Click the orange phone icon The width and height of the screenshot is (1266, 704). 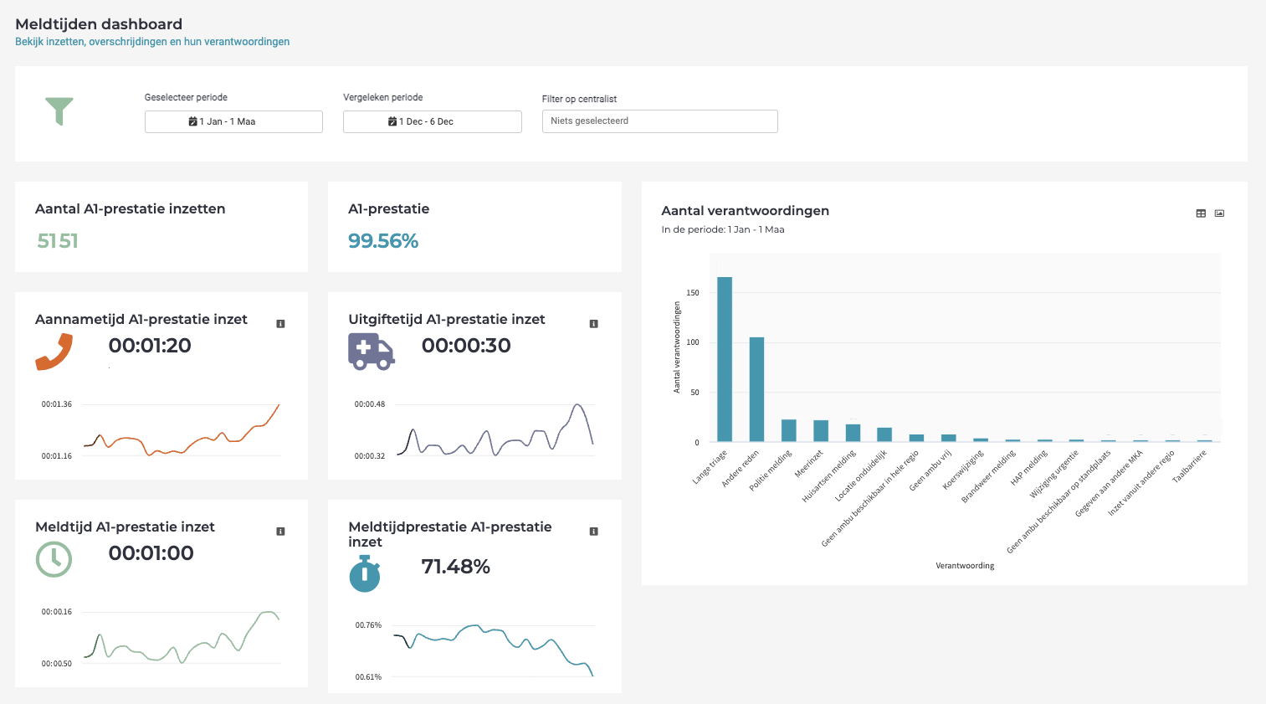point(54,352)
